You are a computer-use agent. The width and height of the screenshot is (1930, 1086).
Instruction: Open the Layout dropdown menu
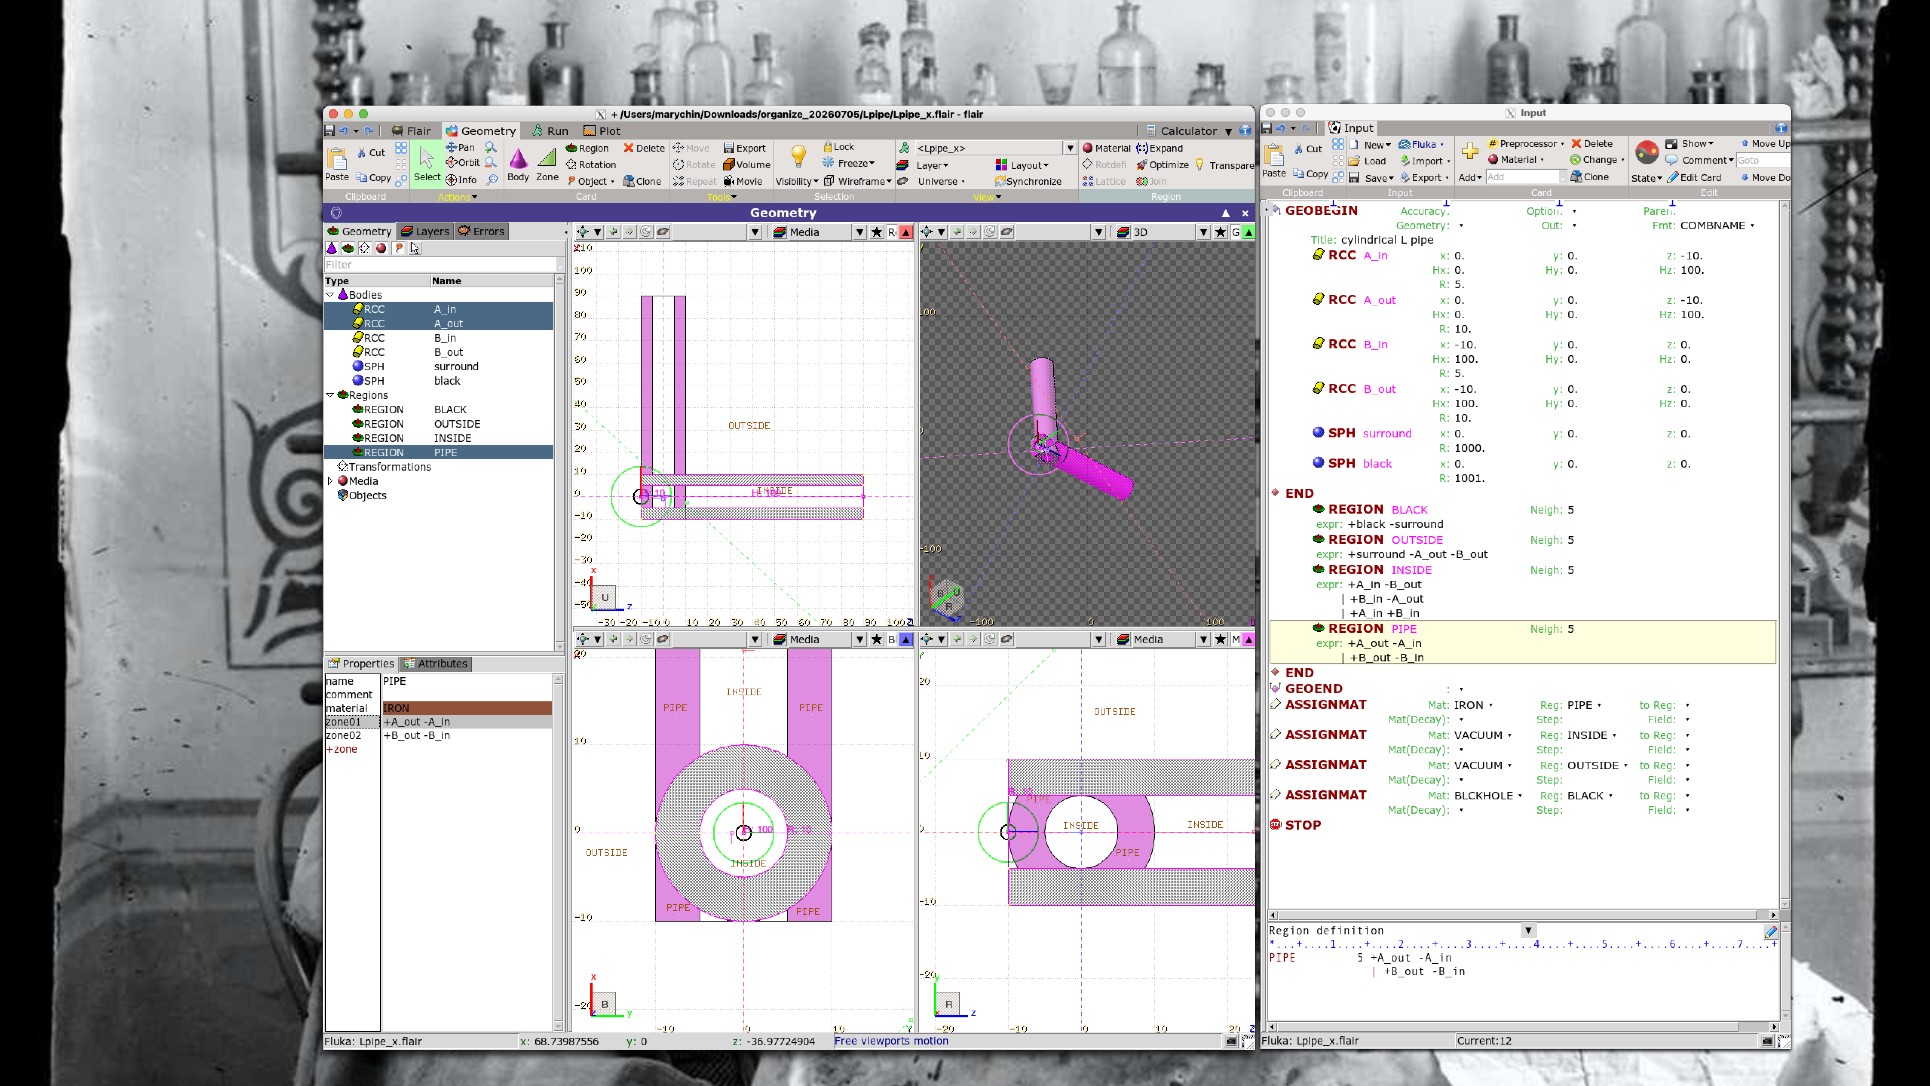(x=1022, y=165)
